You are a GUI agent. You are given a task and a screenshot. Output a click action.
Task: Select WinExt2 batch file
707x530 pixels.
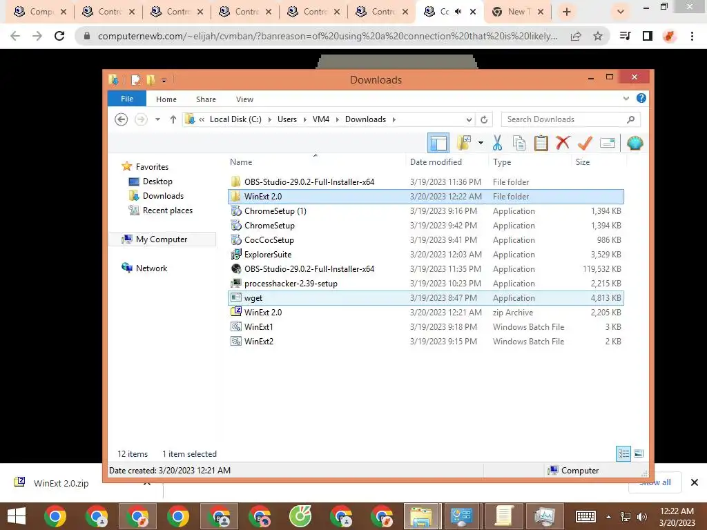425,341
